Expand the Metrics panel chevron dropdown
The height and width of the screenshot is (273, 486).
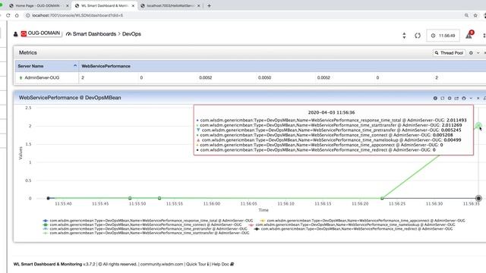pyautogui.click(x=478, y=53)
